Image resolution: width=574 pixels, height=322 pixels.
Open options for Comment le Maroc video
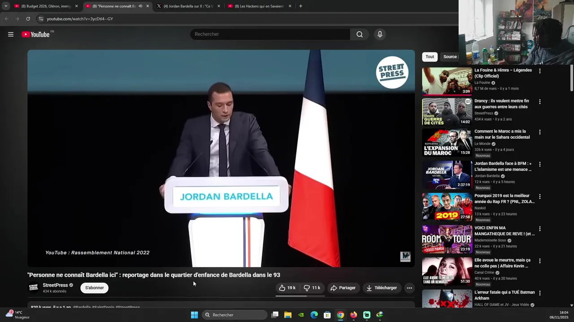coord(539,132)
